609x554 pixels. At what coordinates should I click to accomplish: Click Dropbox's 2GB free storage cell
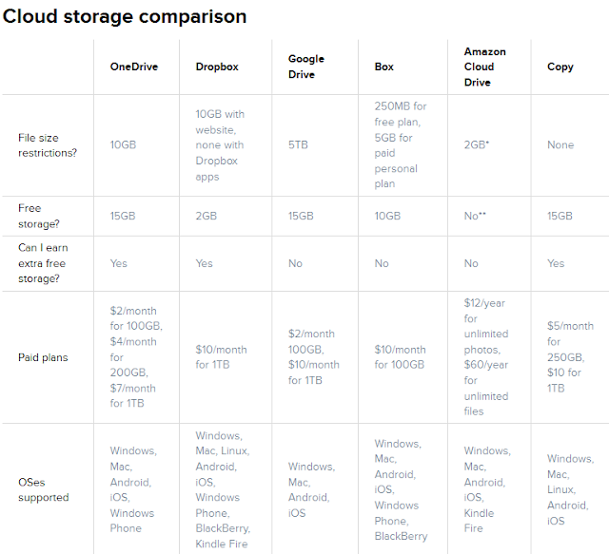pos(206,216)
